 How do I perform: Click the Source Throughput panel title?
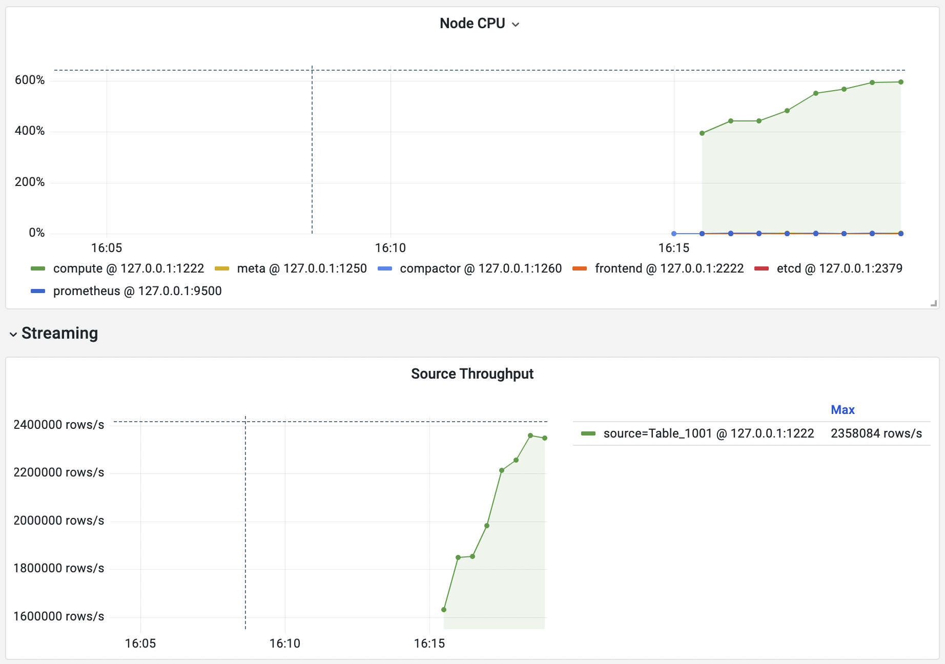472,374
